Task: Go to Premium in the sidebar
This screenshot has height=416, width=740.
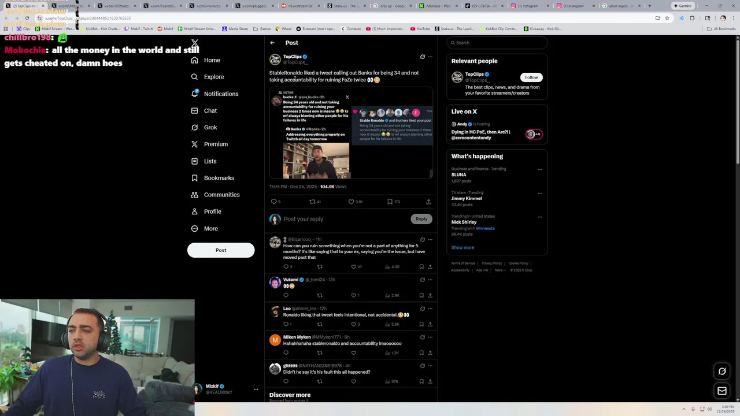Action: click(209, 144)
